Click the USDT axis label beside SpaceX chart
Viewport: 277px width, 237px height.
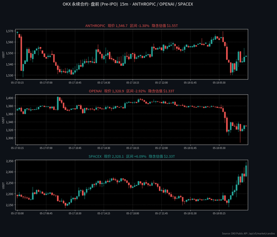click(3, 186)
